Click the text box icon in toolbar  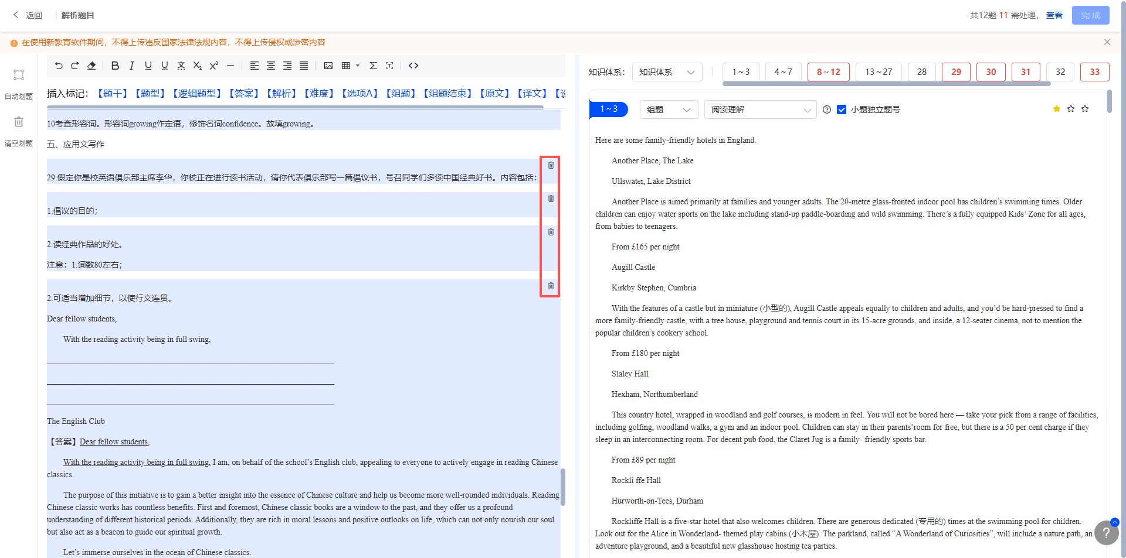pyautogui.click(x=389, y=66)
